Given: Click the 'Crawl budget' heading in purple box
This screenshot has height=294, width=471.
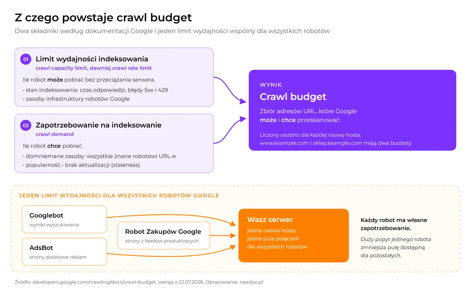Looking at the screenshot, I should click(x=293, y=97).
